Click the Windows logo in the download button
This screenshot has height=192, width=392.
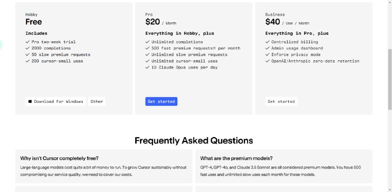30,101
